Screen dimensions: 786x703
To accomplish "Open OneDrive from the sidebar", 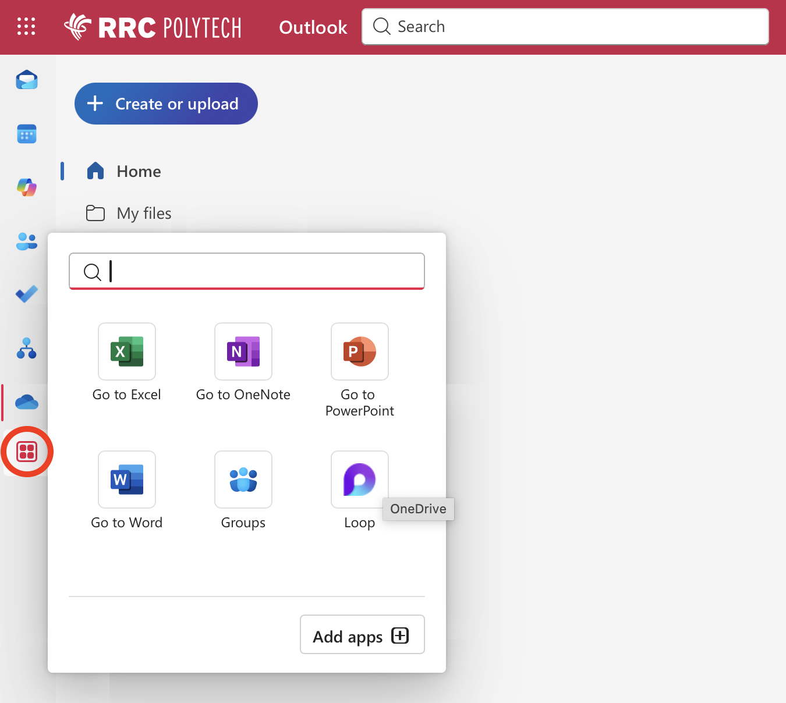I will click(26, 402).
